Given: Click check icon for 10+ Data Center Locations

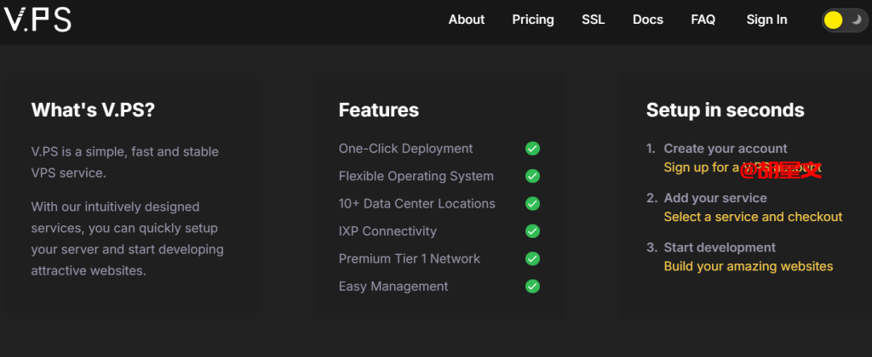Looking at the screenshot, I should click(x=532, y=204).
